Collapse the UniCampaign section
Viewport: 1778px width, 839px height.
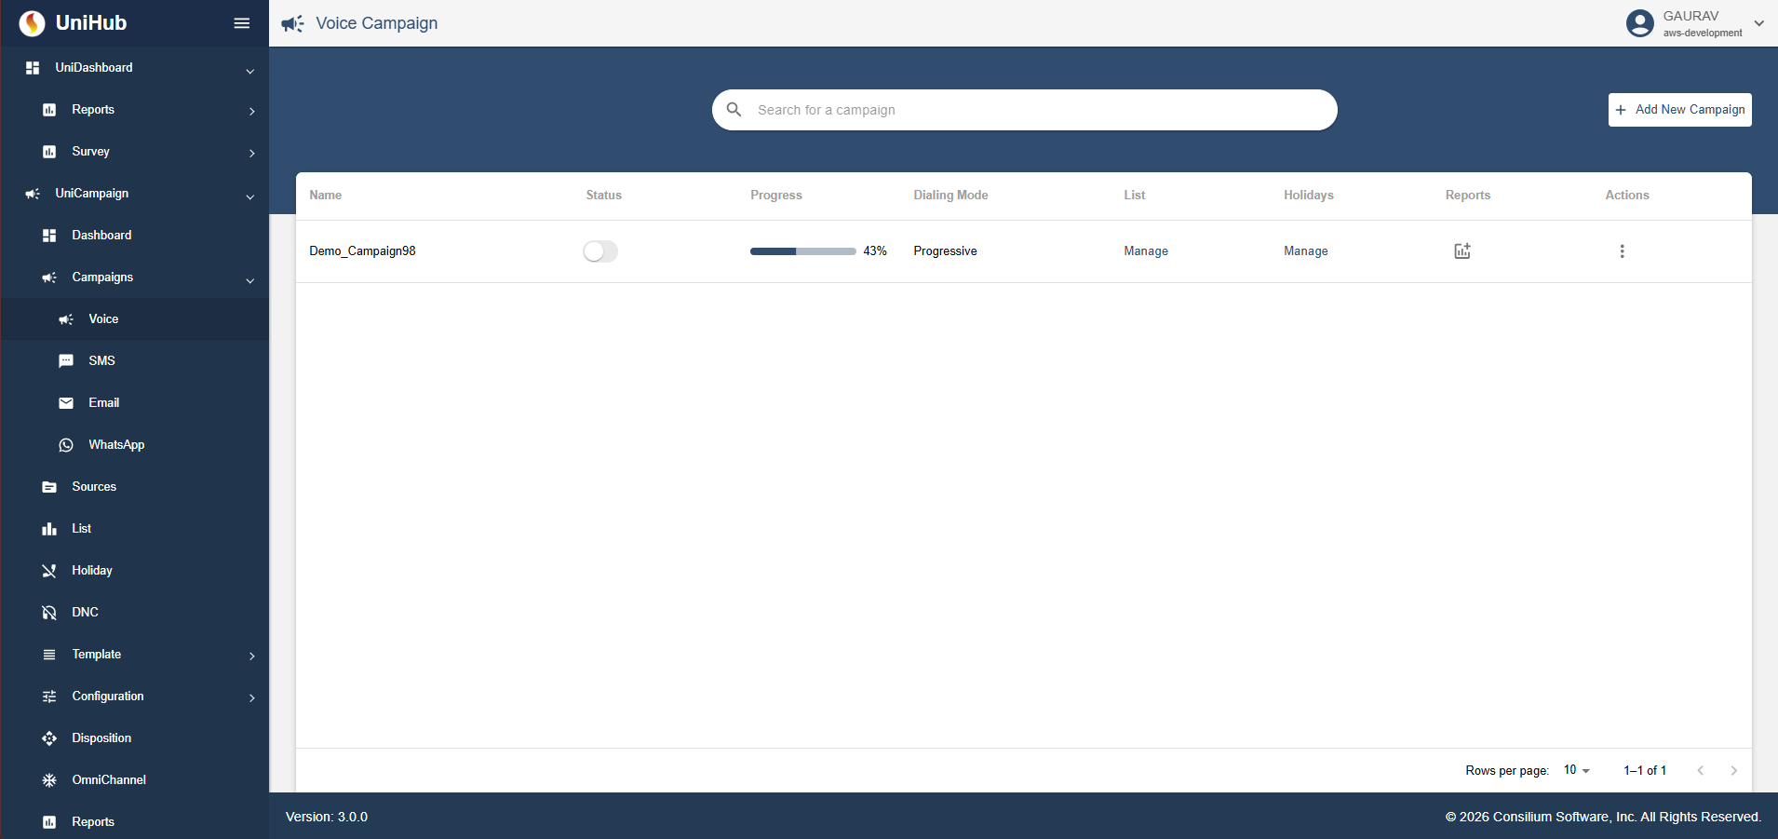pos(249,196)
